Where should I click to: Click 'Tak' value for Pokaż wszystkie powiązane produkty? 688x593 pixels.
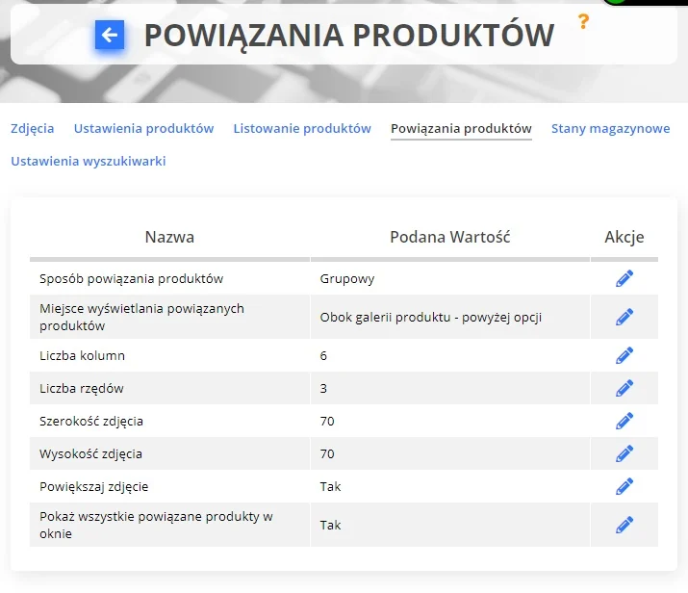[330, 525]
